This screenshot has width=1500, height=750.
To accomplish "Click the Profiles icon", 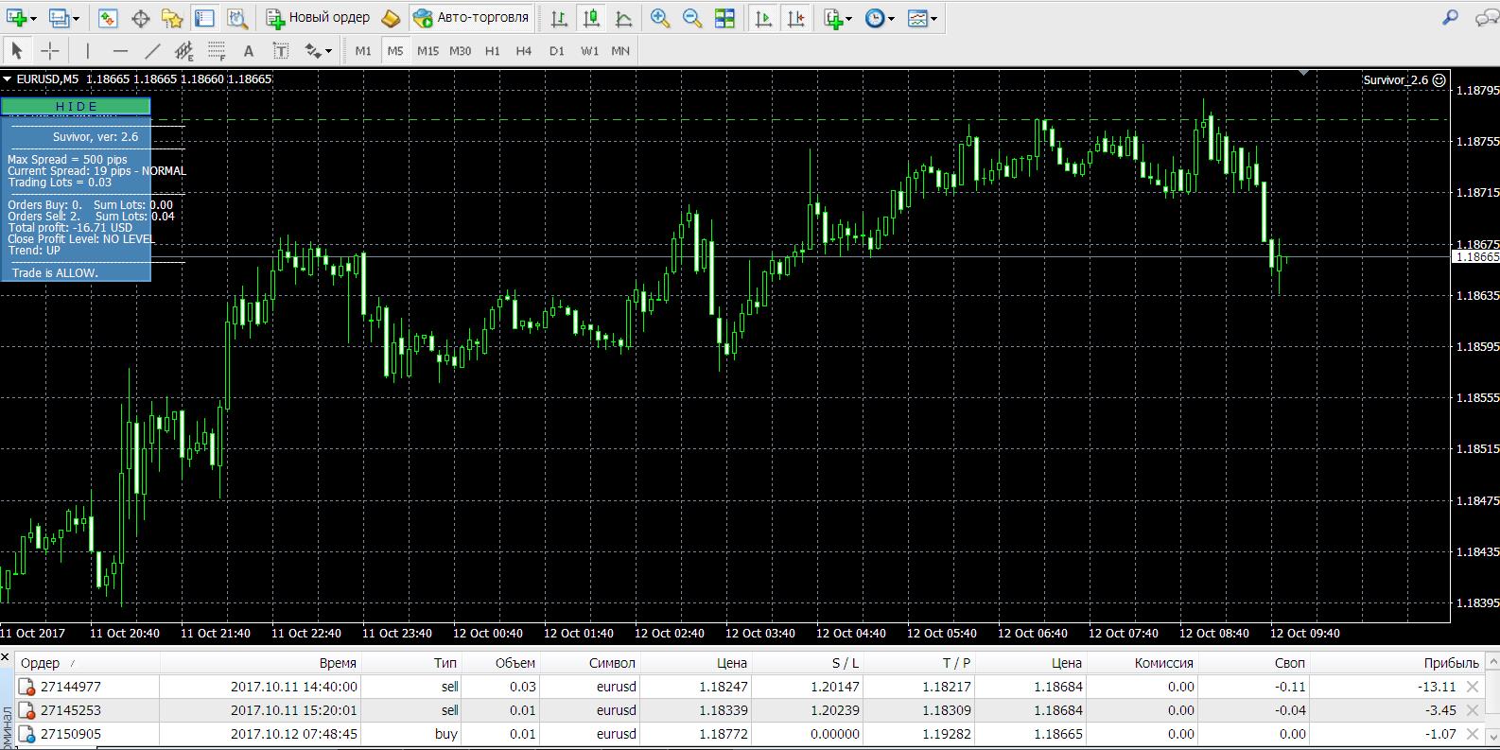I will [60, 17].
